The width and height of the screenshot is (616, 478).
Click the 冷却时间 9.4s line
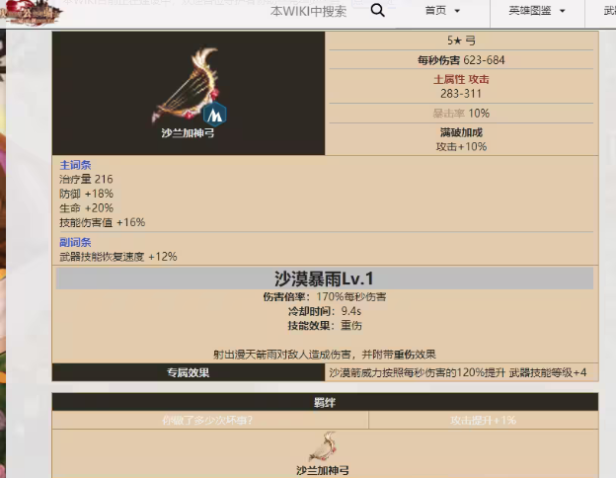325,311
